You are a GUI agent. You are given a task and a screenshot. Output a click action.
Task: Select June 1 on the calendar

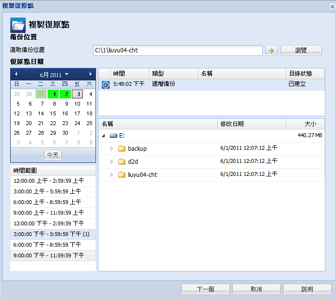pos(53,94)
